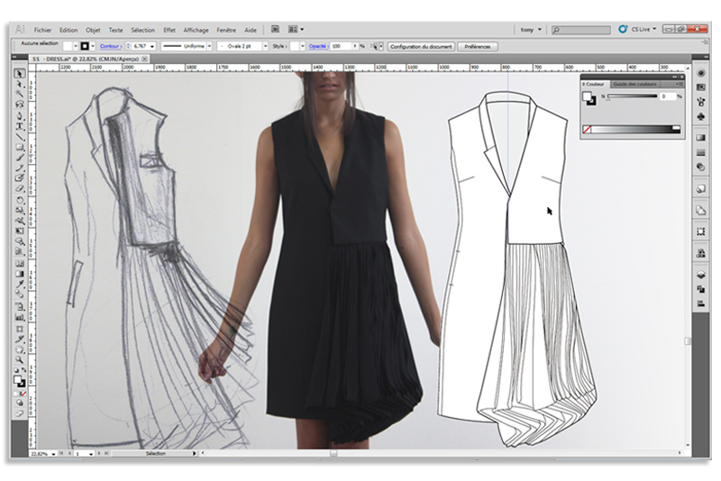Select the Magic Wand tool
721x481 pixels.
pos(19,95)
